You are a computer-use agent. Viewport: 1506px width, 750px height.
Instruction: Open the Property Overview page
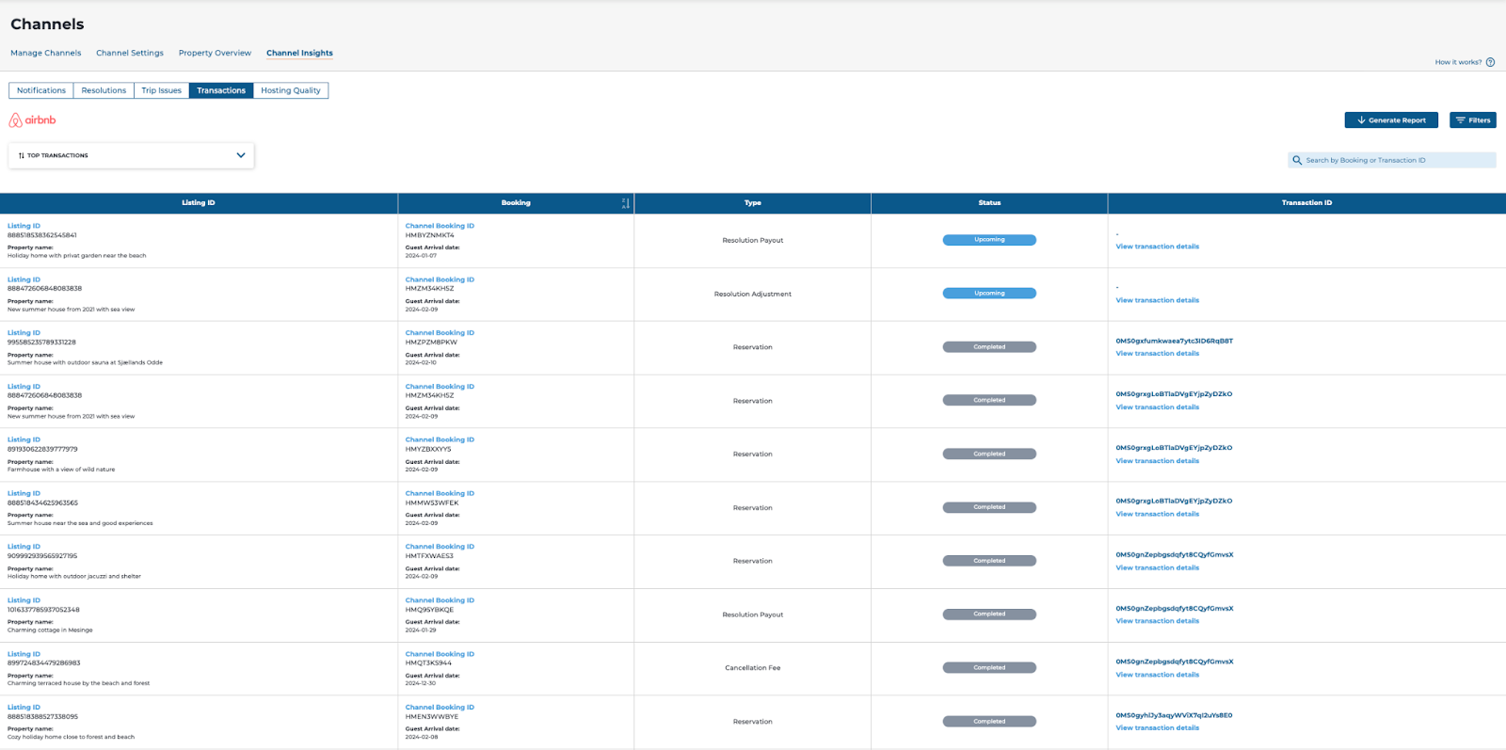[x=215, y=53]
